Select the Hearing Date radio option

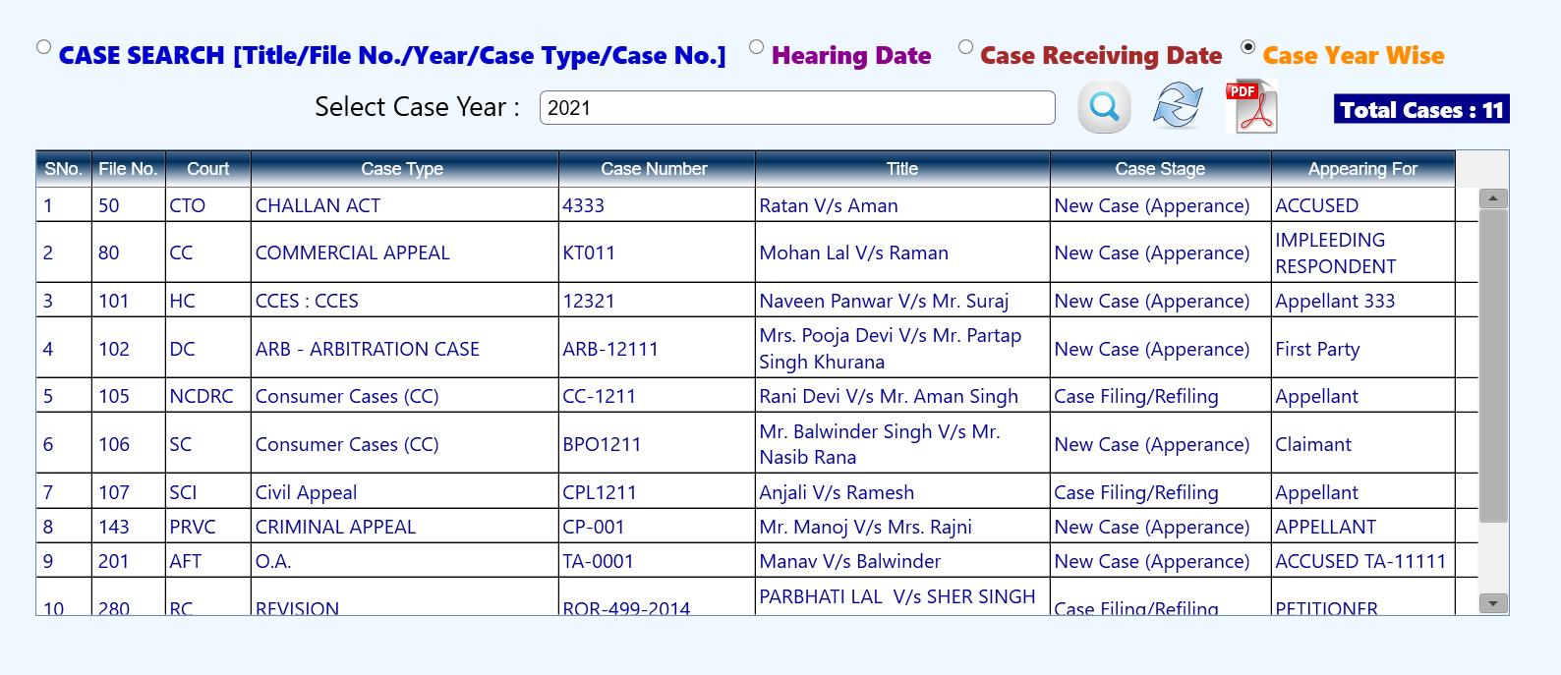click(756, 47)
